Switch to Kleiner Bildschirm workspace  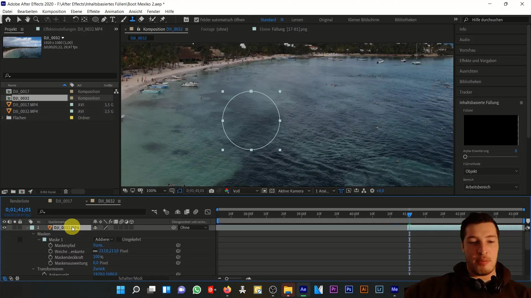[363, 20]
